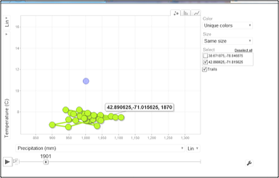This screenshot has width=279, height=178.
Task: Open the y-axis Lin scale dropdown
Action: (7, 23)
